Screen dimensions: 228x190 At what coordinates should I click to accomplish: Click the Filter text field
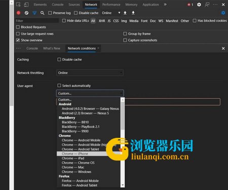click(37, 21)
